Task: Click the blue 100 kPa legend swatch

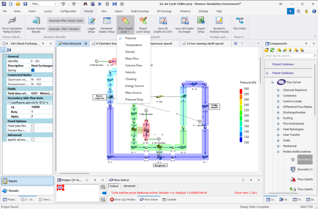Action: (241, 140)
